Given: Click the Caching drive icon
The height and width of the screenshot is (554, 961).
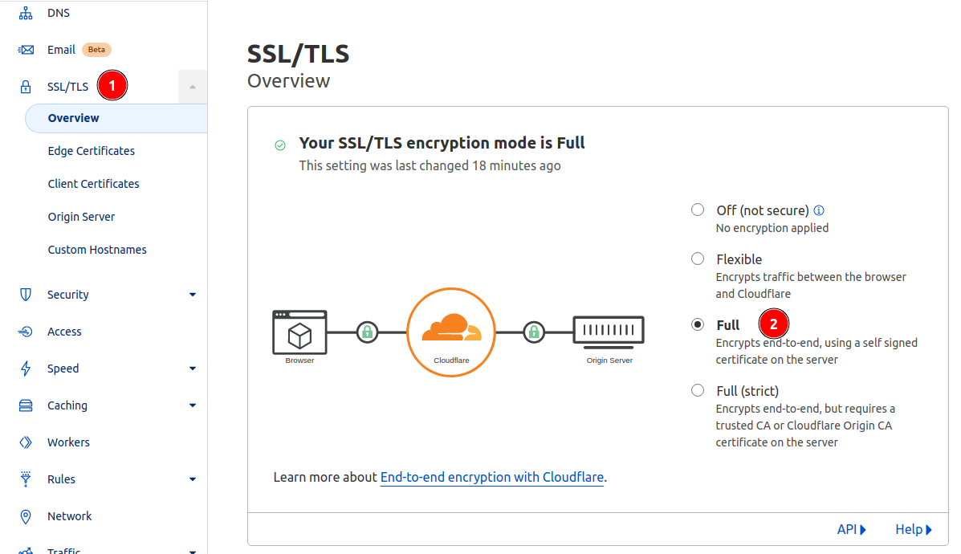Looking at the screenshot, I should coord(26,405).
